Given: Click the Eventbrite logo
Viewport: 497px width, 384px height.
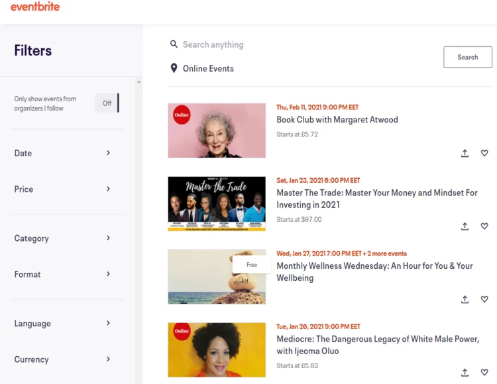Looking at the screenshot, I should pos(35,7).
